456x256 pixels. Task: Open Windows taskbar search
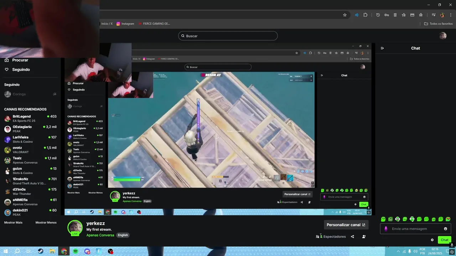[17, 251]
